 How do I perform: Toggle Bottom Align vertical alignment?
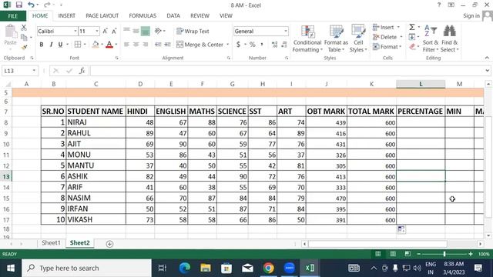coord(146,31)
